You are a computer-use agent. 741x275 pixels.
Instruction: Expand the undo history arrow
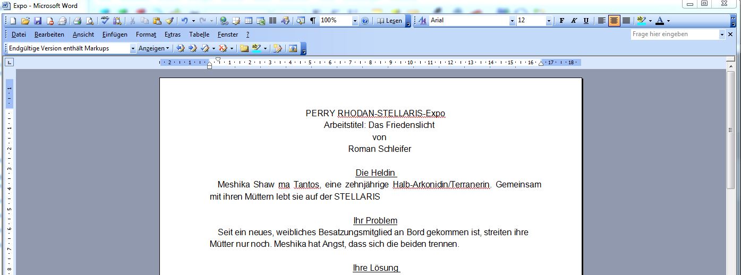pos(193,21)
